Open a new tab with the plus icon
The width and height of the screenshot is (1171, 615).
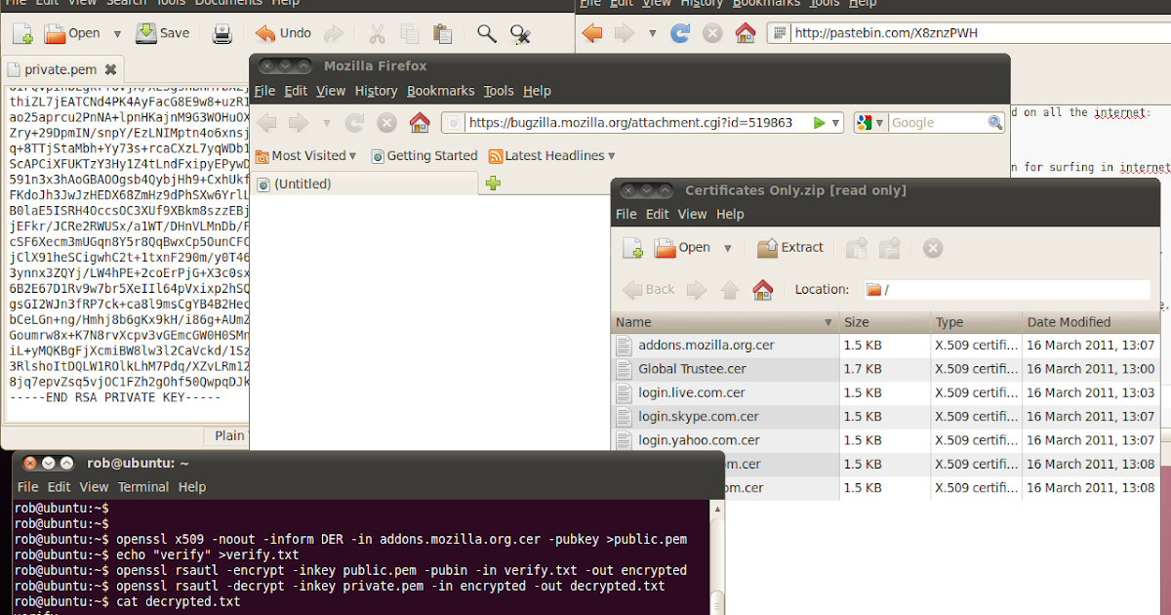tap(493, 183)
